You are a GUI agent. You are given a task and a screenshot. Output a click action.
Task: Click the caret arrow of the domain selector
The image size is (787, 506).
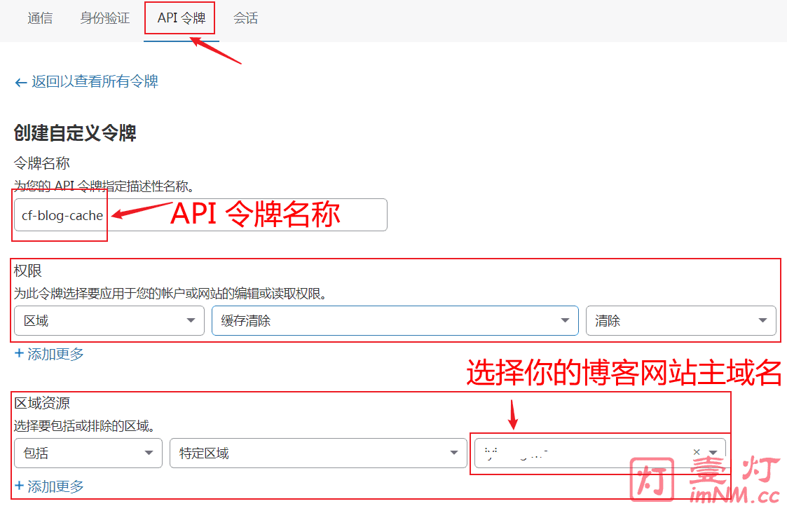[x=713, y=453]
